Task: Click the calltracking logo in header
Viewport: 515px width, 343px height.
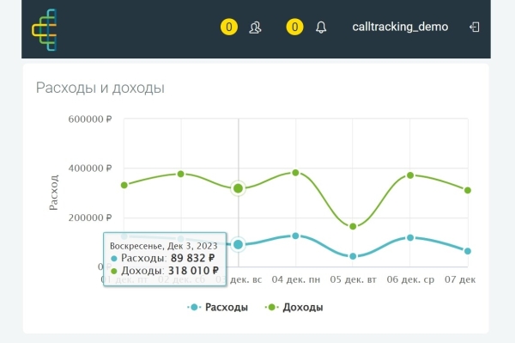Action: (45, 29)
